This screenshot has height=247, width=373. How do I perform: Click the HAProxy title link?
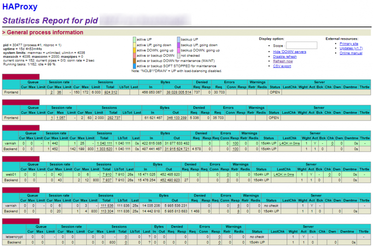pos(20,7)
